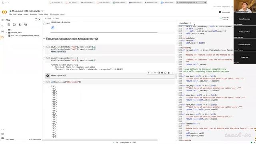Open the terminal icon at bottom left sidebar
This screenshot has height=144, width=256.
[x=2, y=138]
